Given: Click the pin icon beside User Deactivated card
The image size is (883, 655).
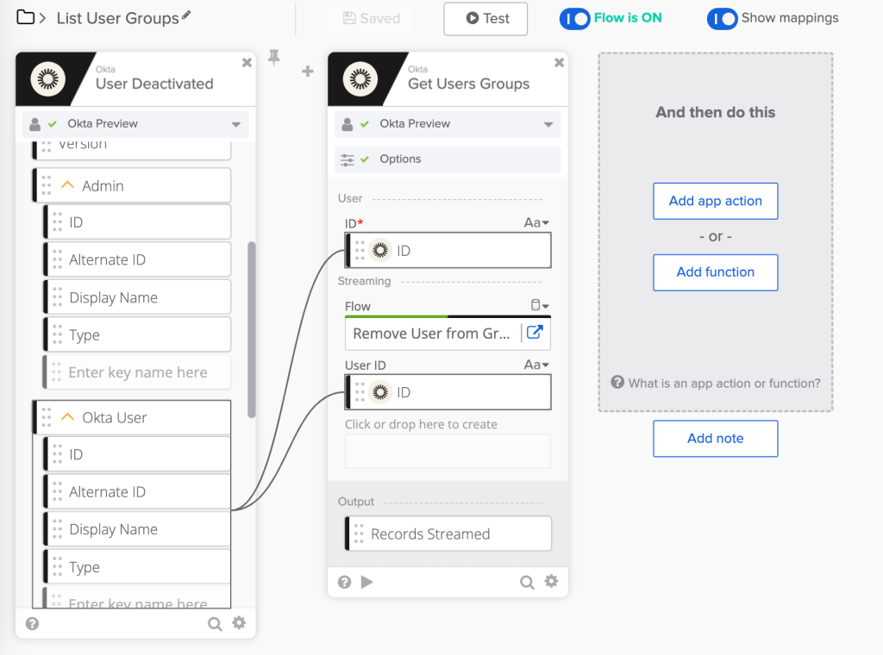Looking at the screenshot, I should (274, 58).
